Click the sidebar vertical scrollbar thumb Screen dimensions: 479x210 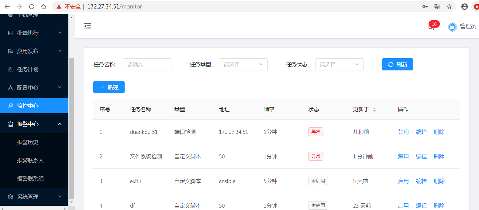71,128
